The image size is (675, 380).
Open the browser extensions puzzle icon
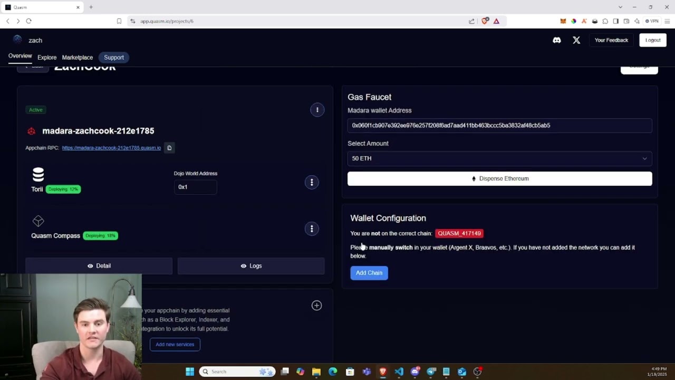click(605, 21)
